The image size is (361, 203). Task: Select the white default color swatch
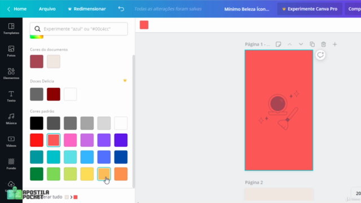(x=121, y=123)
